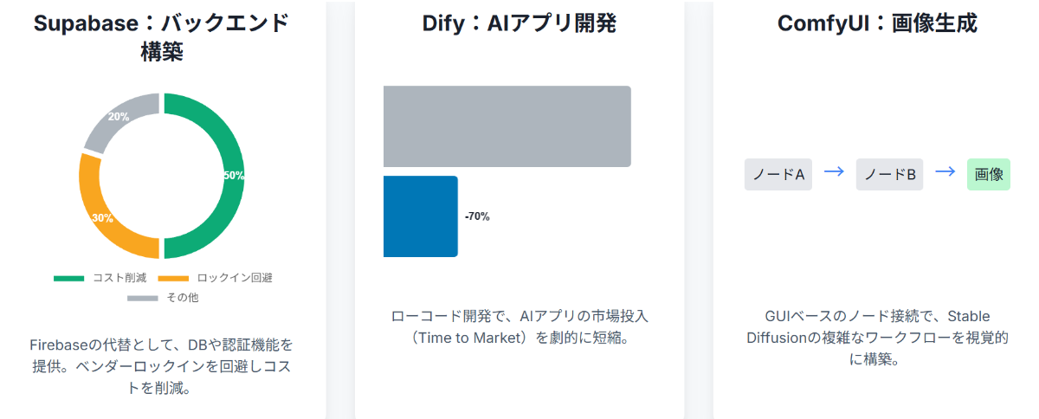Image resolution: width=1039 pixels, height=419 pixels.
Task: Select the ノードB node box
Action: point(889,174)
